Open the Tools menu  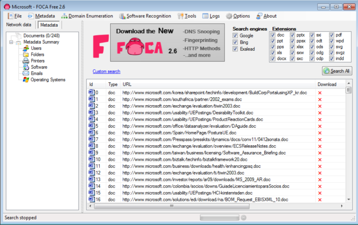(x=187, y=16)
